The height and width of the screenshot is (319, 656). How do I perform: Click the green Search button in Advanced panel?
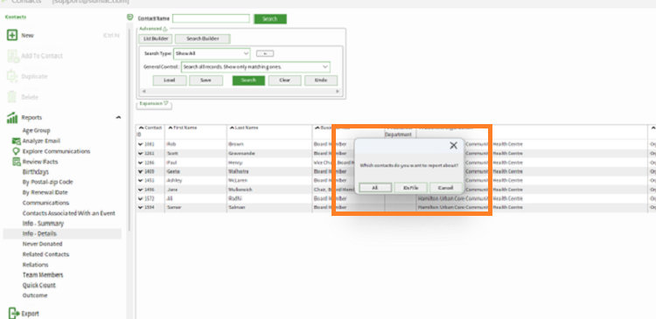click(248, 80)
